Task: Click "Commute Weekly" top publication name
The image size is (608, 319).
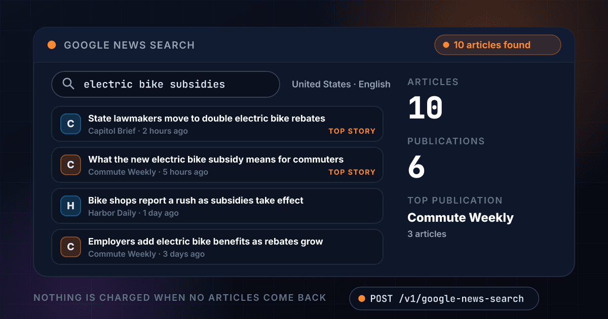Action: (461, 218)
